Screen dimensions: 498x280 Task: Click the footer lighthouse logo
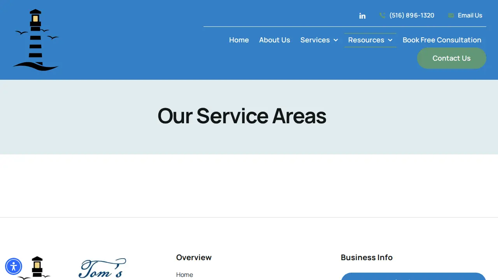coord(35,268)
